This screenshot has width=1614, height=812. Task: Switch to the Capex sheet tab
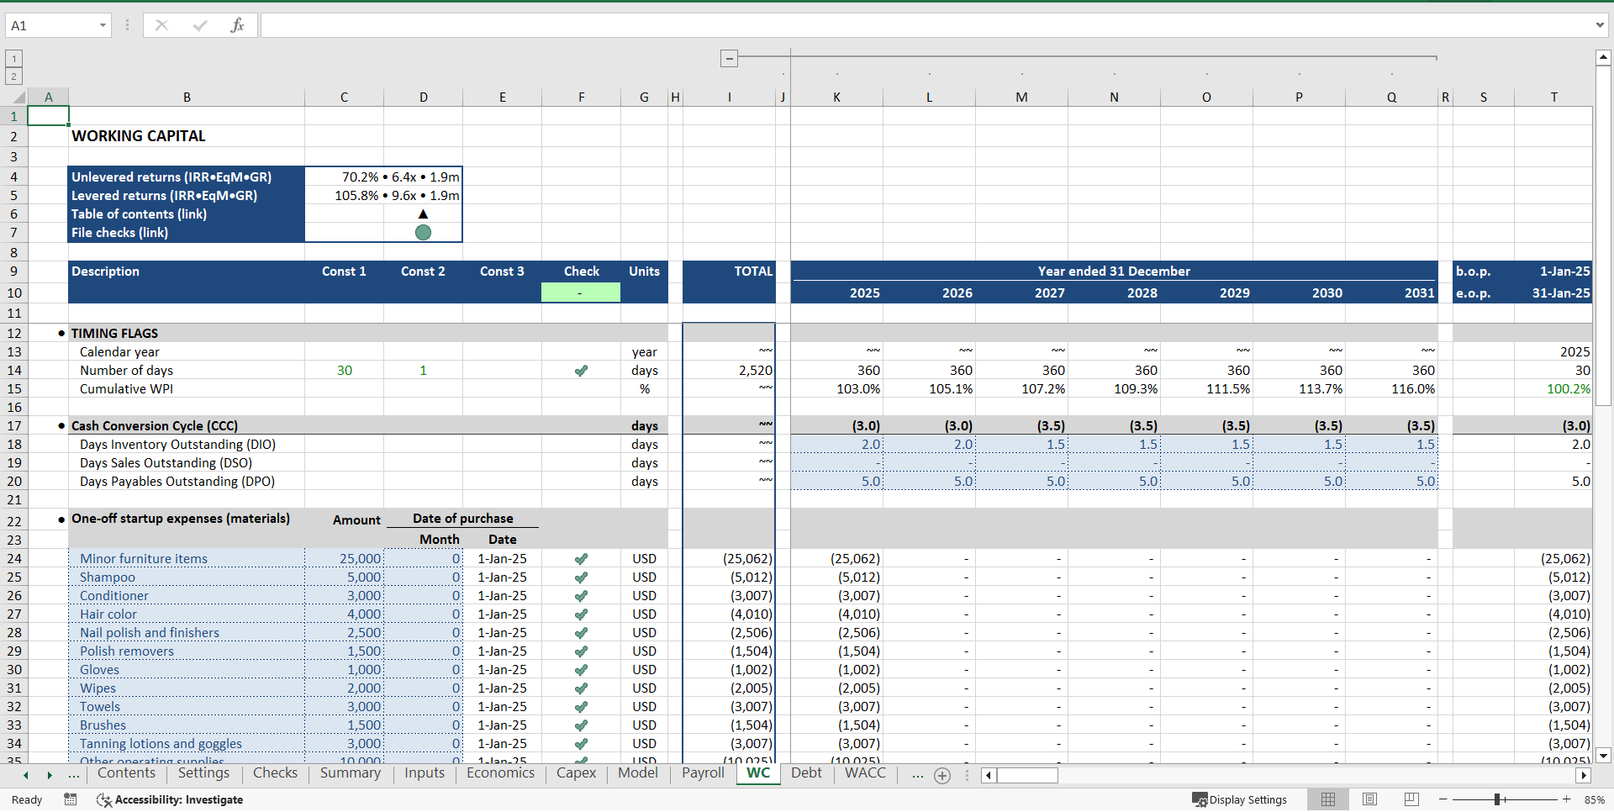point(576,773)
